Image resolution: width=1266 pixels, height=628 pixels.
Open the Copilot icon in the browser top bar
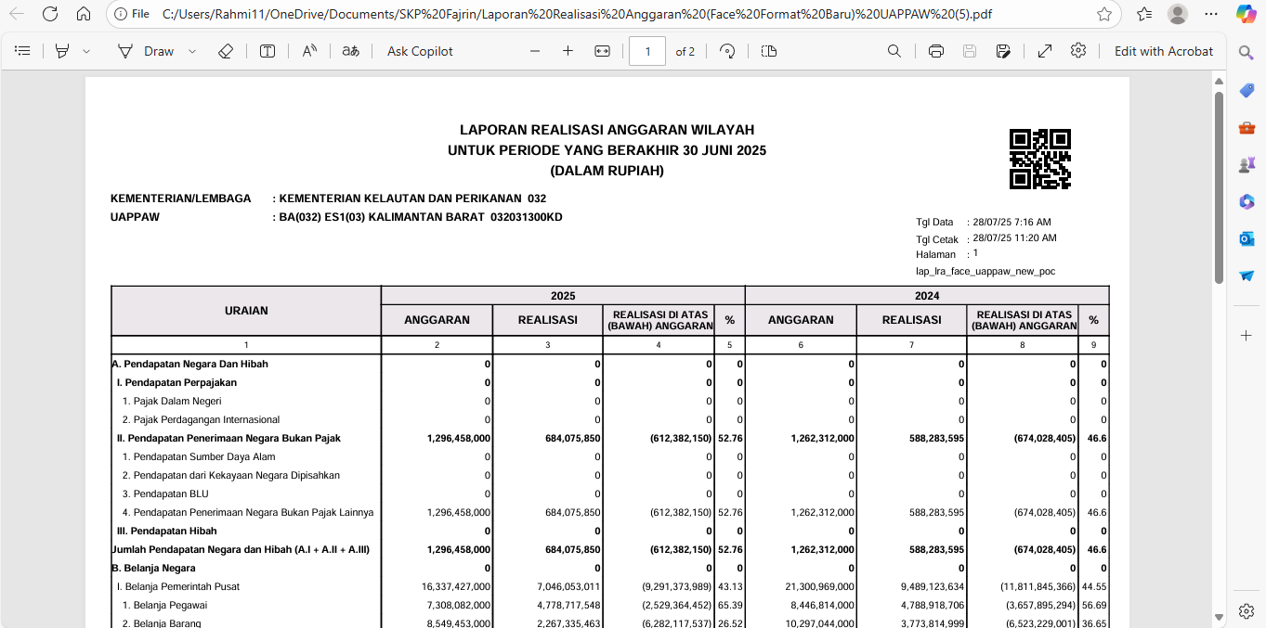pyautogui.click(x=1246, y=14)
